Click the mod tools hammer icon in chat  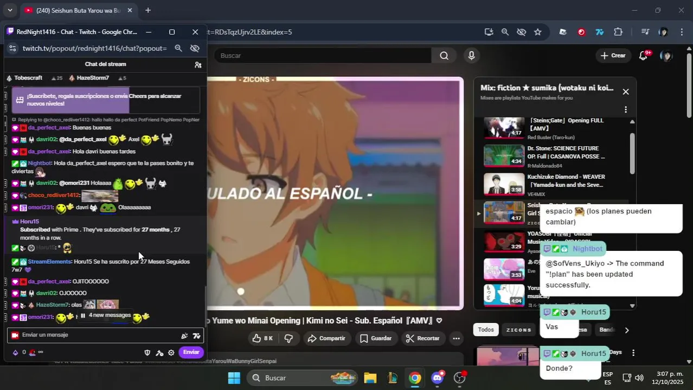(x=159, y=353)
